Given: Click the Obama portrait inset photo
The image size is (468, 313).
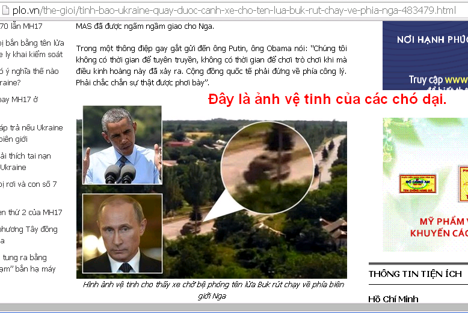Looking at the screenshot, I should click(x=122, y=145).
